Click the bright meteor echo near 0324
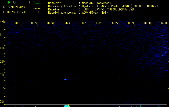 coord(67,80)
